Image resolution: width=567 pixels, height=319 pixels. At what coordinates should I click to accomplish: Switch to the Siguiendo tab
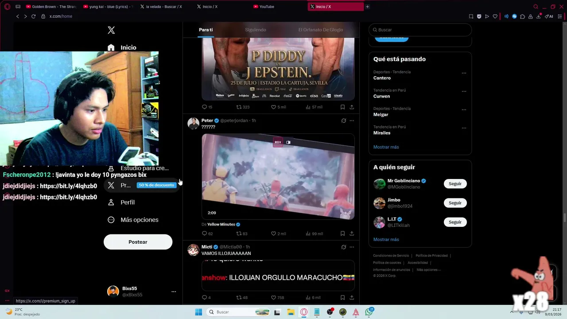(x=256, y=30)
